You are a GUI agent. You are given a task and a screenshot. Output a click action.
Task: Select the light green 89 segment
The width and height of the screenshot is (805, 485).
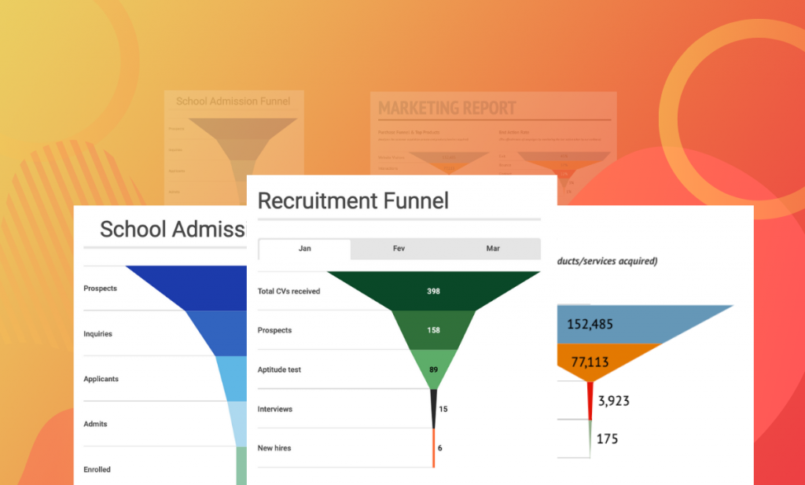(433, 369)
